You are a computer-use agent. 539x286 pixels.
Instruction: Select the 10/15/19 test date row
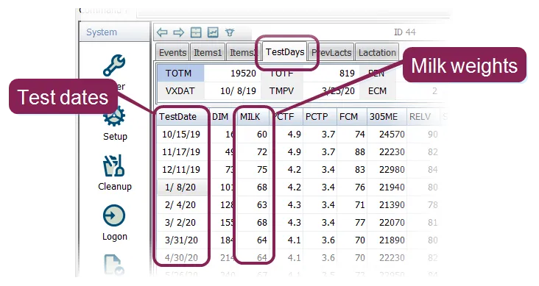[181, 135]
